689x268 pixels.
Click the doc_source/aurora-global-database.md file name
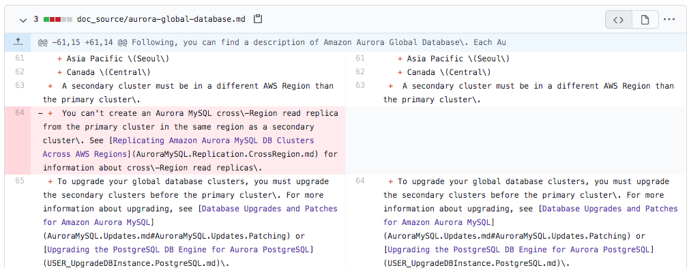[161, 19]
